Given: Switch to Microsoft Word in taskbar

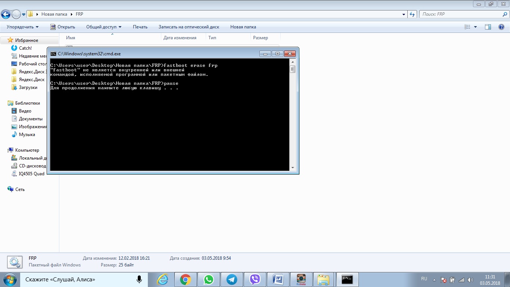Looking at the screenshot, I should pos(278,280).
